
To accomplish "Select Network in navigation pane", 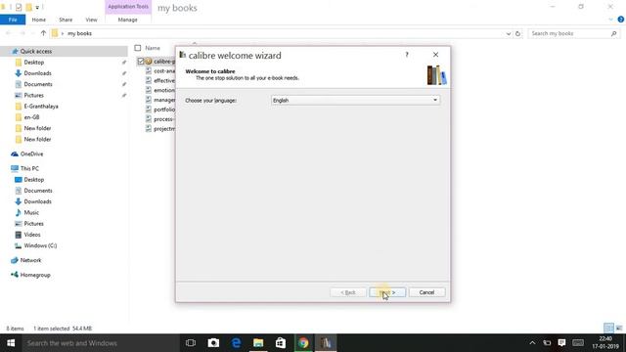I will pos(30,260).
